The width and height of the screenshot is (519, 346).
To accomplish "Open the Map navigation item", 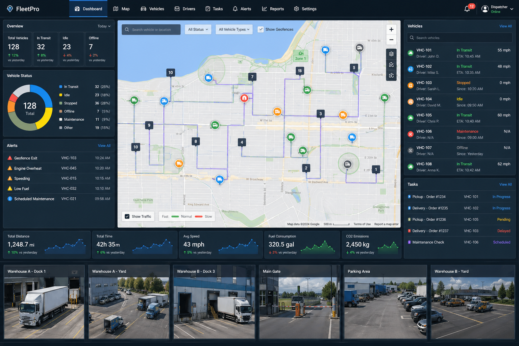I will [x=121, y=9].
